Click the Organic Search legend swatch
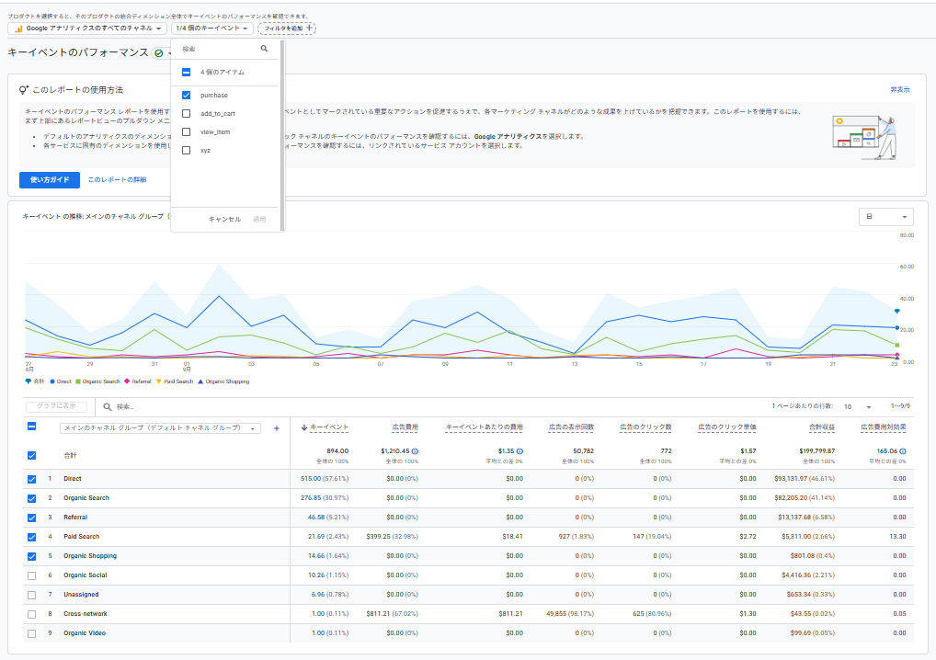Screen dimensions: 936x660 pos(78,381)
